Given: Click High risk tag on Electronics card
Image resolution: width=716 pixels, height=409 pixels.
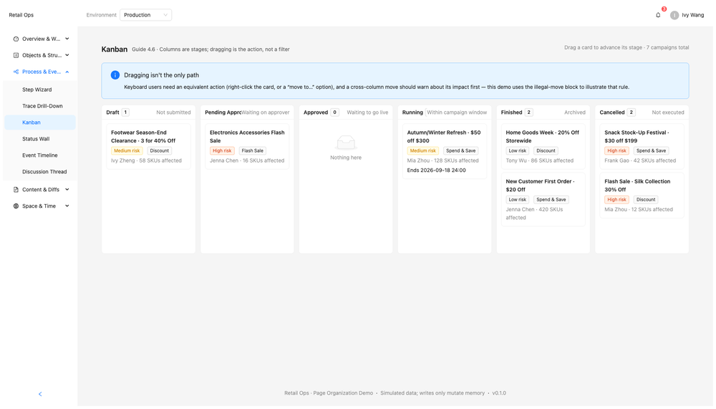Looking at the screenshot, I should (x=222, y=151).
